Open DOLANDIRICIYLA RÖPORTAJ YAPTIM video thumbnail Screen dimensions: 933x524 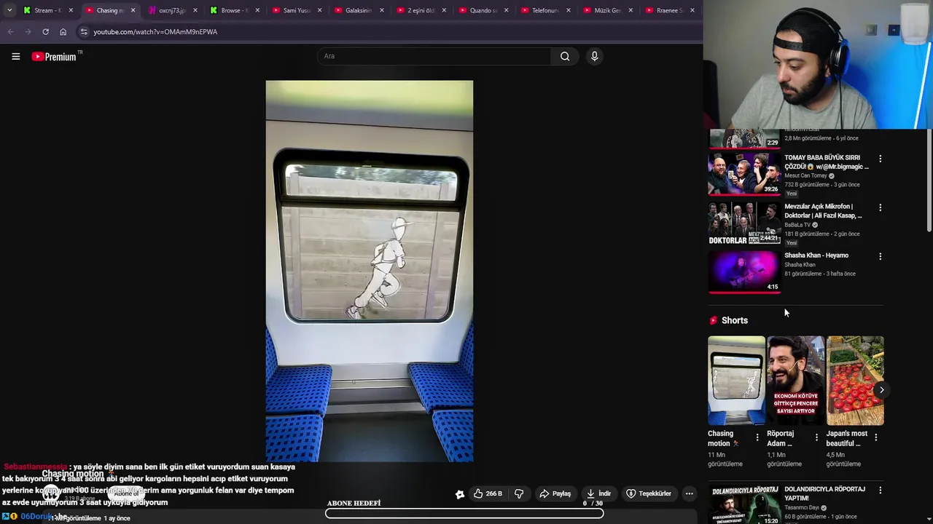click(744, 505)
